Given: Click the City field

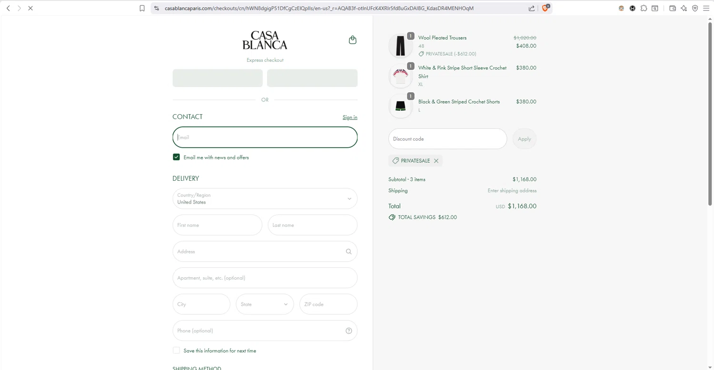Looking at the screenshot, I should (201, 304).
